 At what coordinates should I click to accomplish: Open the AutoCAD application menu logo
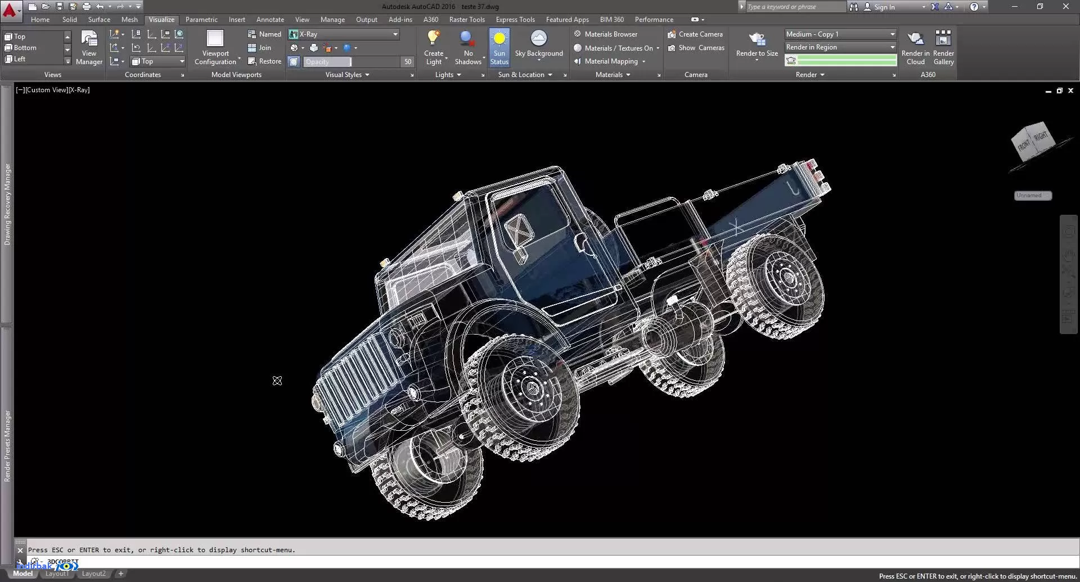pyautogui.click(x=11, y=10)
